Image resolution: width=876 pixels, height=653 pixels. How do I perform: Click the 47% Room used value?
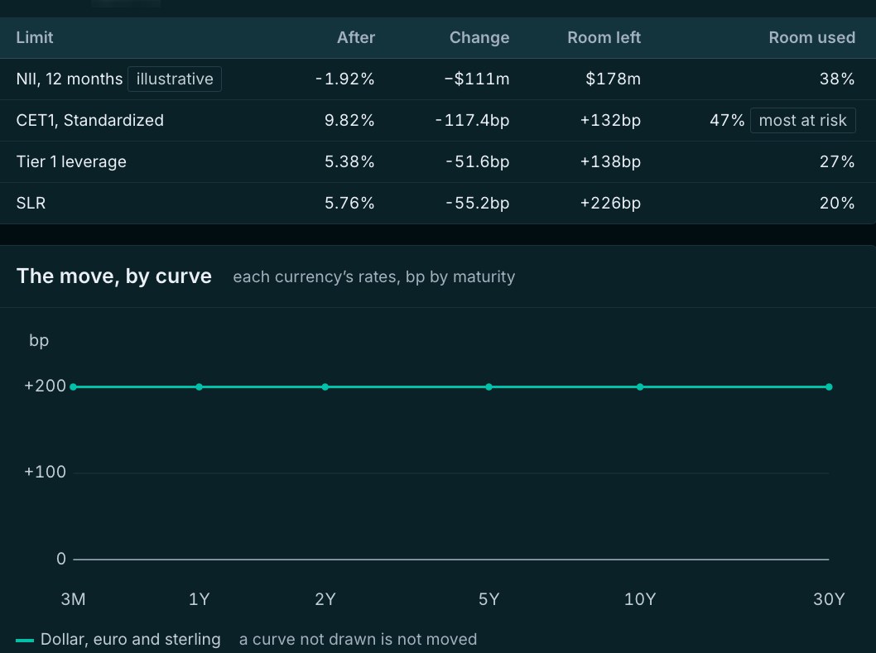click(727, 120)
